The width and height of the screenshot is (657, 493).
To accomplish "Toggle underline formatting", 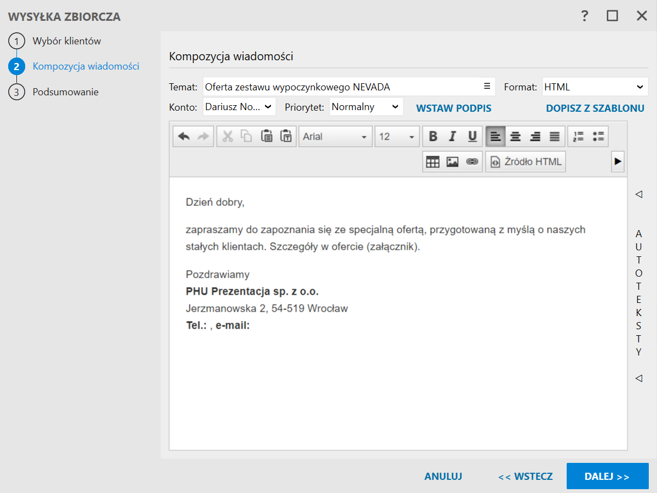I will pyautogui.click(x=472, y=137).
